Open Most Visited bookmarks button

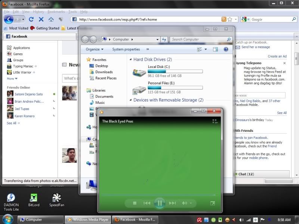tap(16, 28)
